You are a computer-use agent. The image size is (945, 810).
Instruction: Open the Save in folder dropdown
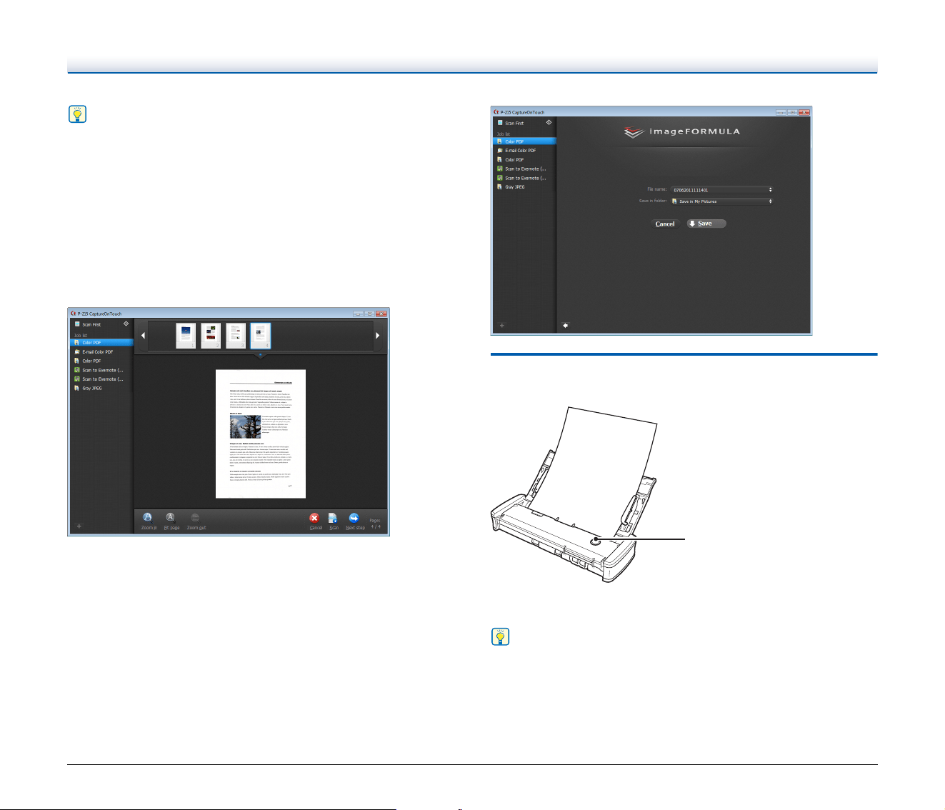pyautogui.click(x=721, y=201)
